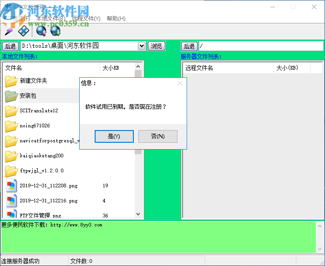Click the 远程文件名 column header

point(228,68)
